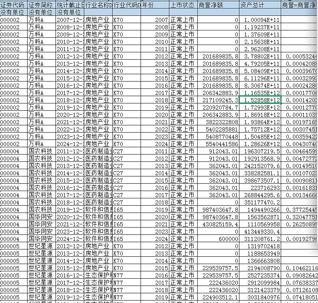Click date cell 2024-12 in 万科A row
Screen dimensions: 318x303
coord(70,144)
